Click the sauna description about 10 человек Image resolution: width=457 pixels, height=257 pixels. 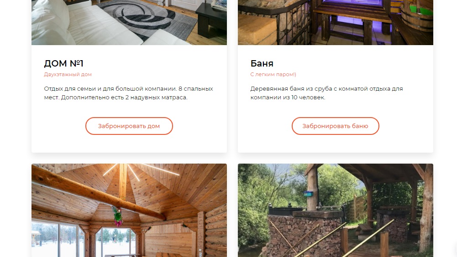coord(326,93)
